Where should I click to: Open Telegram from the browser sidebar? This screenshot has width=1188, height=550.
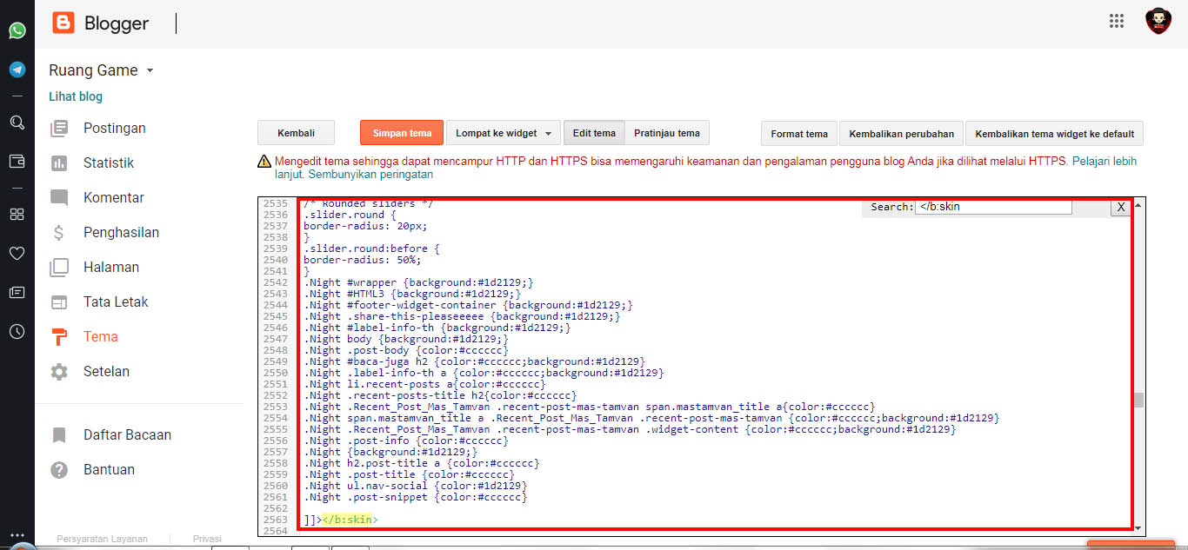[17, 70]
